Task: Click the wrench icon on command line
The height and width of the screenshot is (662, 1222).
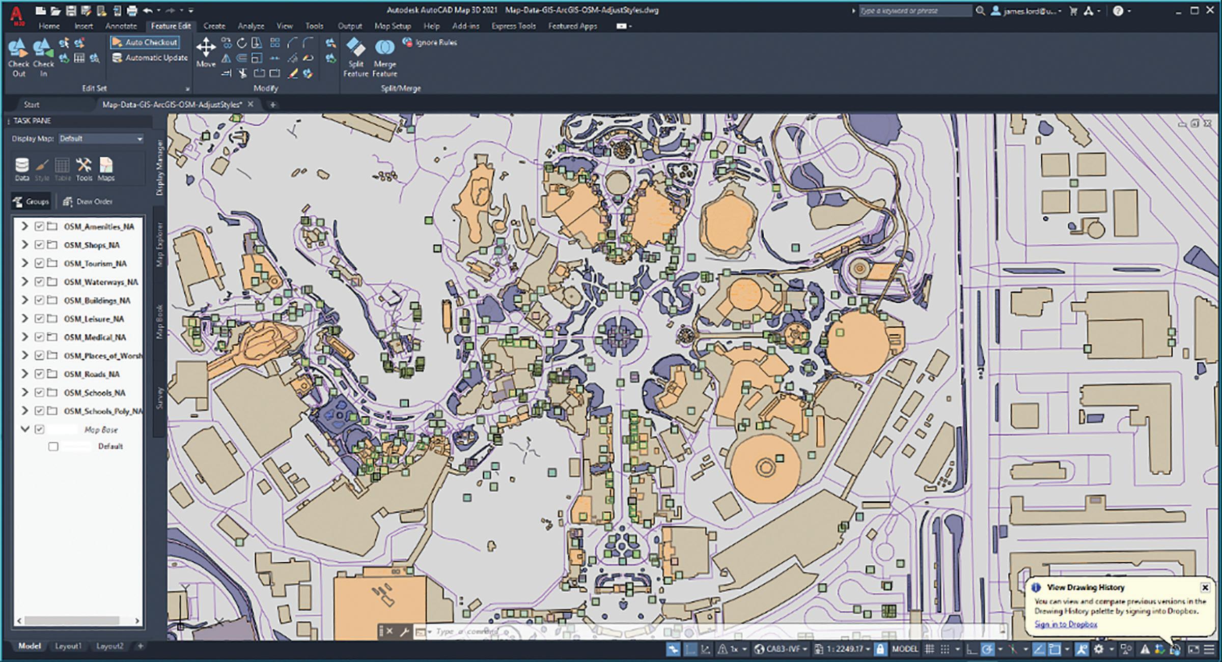Action: click(x=404, y=631)
